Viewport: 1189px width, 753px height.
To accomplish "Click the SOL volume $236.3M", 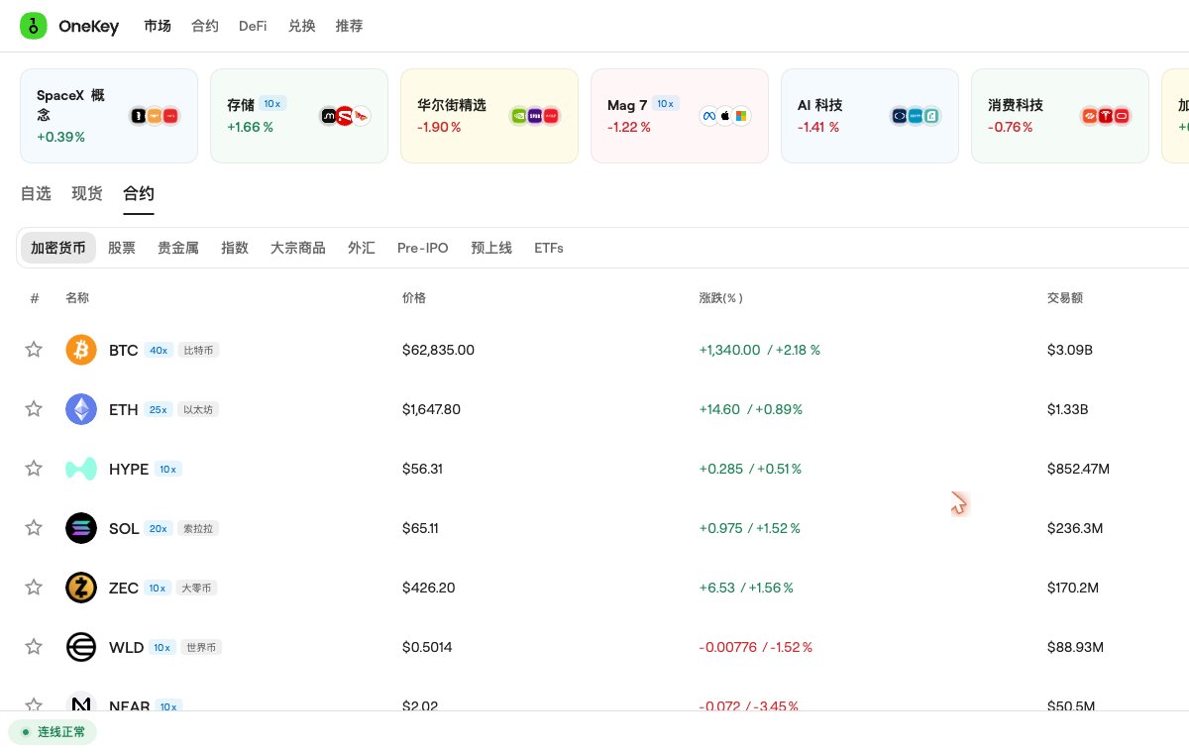I will 1075,528.
